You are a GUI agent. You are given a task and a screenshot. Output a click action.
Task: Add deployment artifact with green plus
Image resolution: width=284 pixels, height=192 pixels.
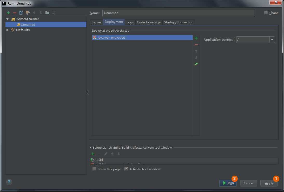(x=196, y=38)
